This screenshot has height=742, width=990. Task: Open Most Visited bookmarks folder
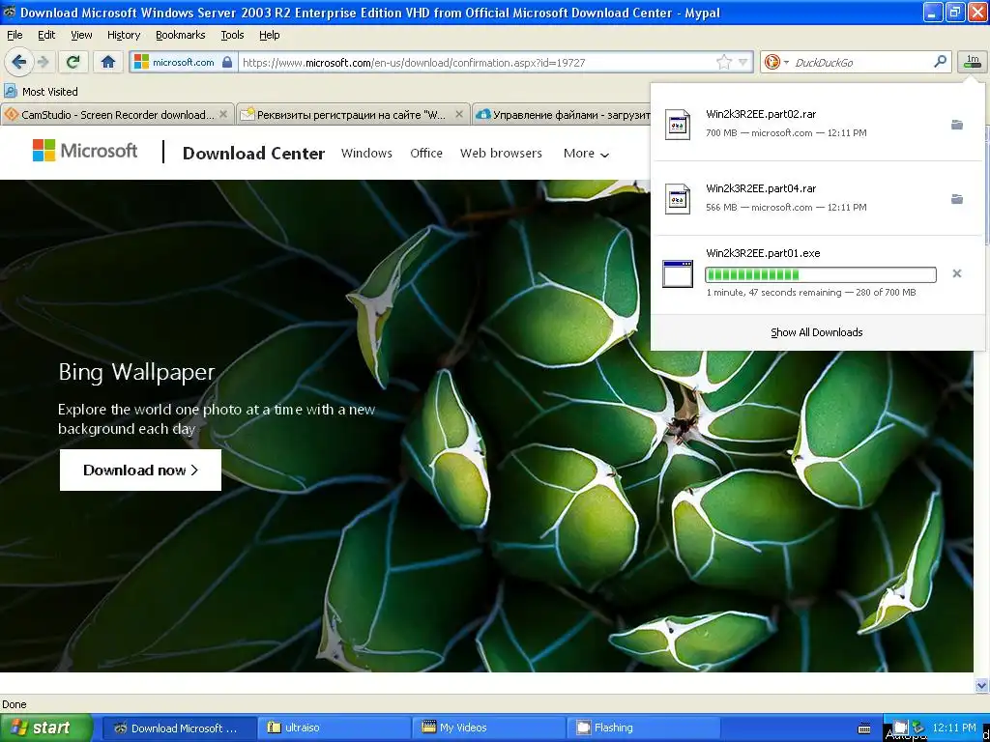tap(41, 92)
